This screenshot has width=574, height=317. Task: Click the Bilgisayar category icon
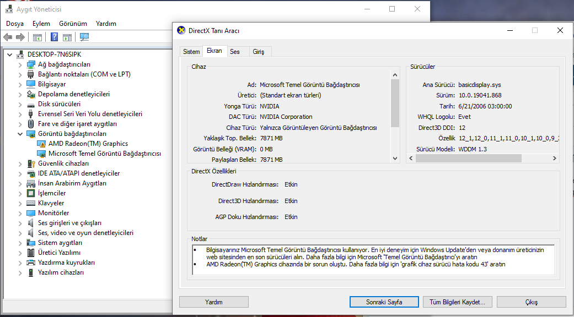point(31,84)
